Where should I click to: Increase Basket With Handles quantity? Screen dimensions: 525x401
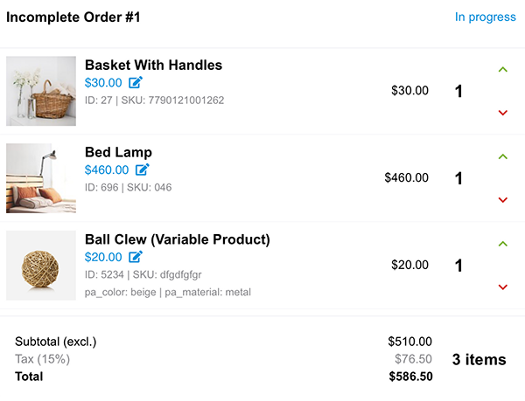[x=502, y=70]
